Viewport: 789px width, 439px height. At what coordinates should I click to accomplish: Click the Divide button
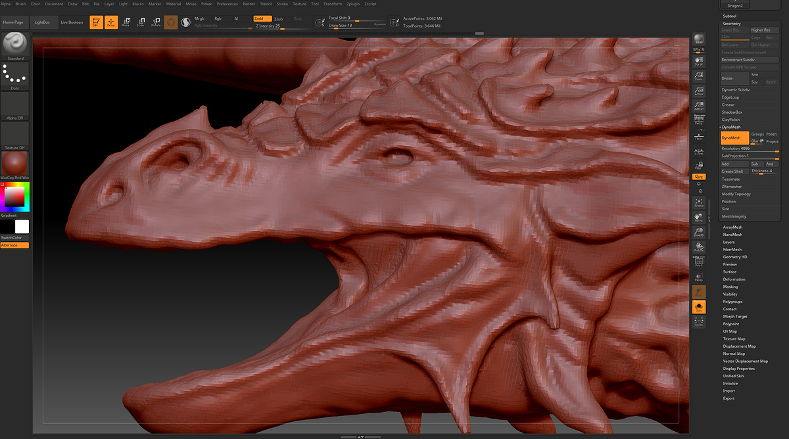(x=734, y=78)
